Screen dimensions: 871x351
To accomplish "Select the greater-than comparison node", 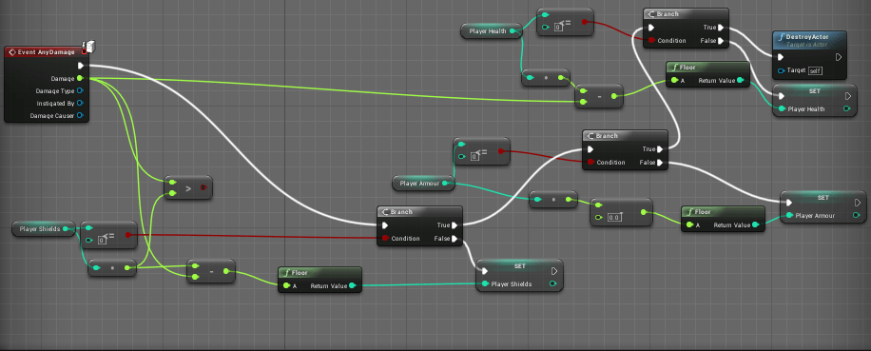I will [x=187, y=187].
